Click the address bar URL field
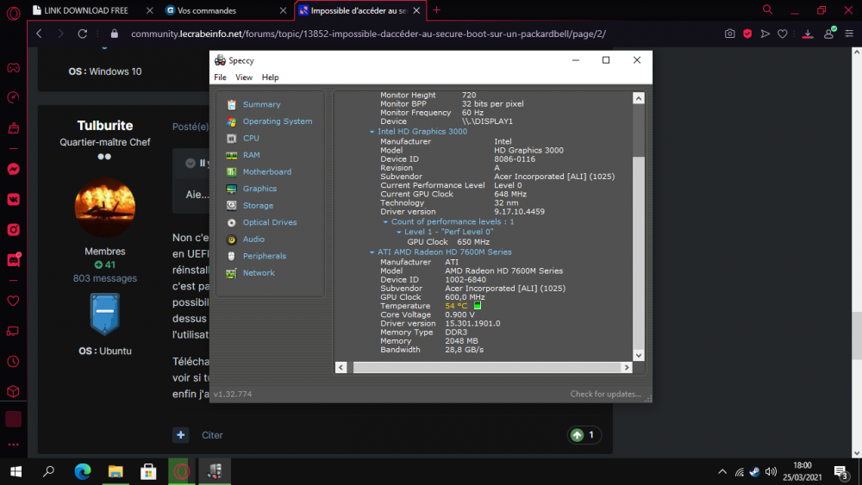 (x=368, y=34)
